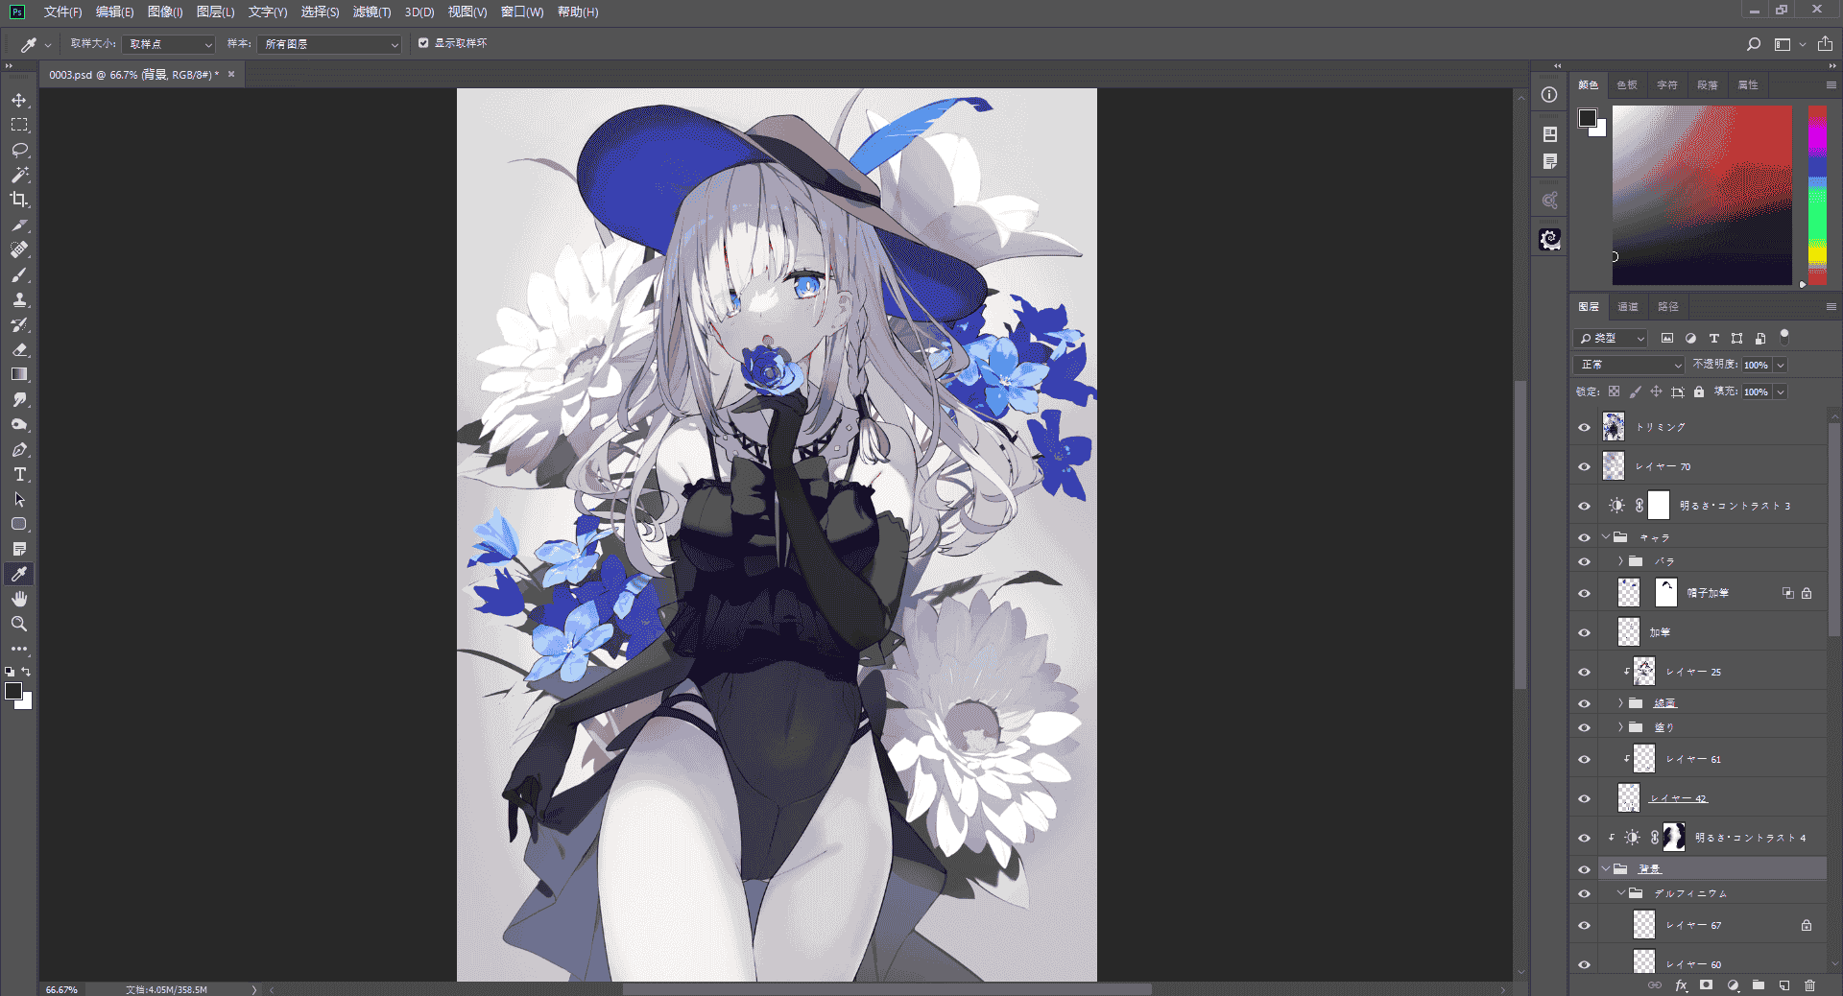The height and width of the screenshot is (996, 1843).
Task: Select the Lasso tool
Action: coord(19,150)
